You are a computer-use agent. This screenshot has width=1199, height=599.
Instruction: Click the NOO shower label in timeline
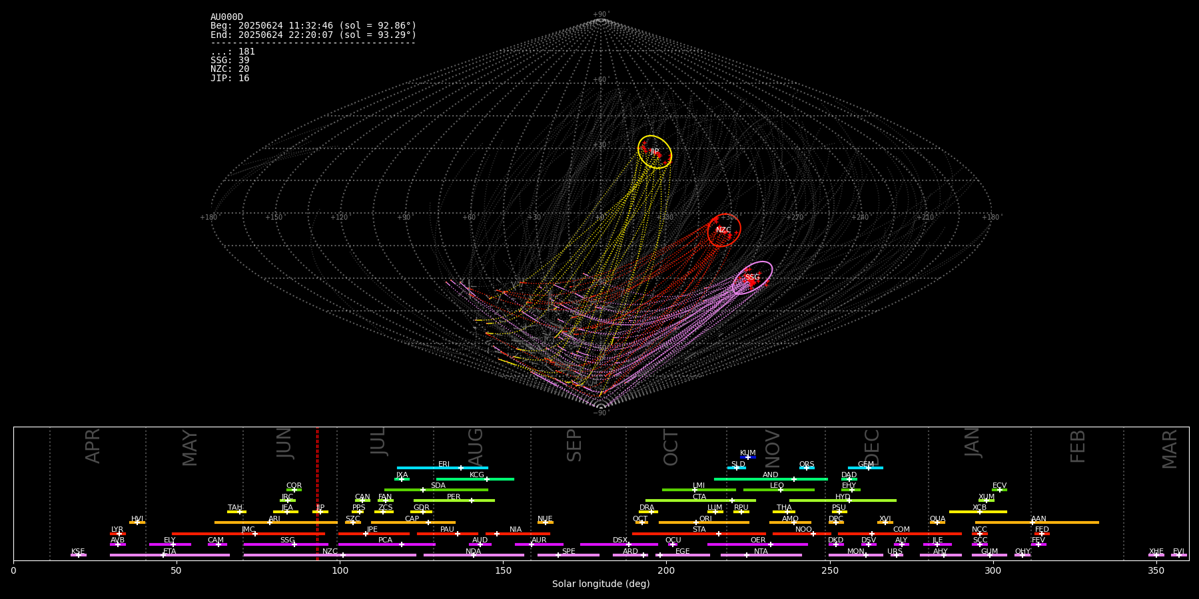[x=803, y=530]
